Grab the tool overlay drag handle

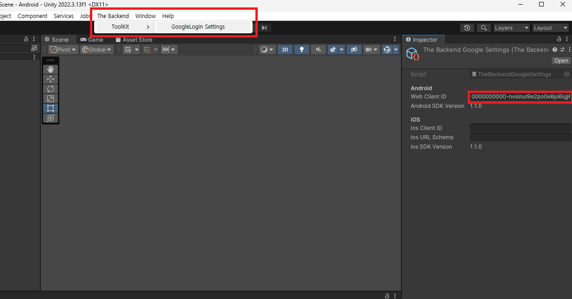(x=51, y=61)
